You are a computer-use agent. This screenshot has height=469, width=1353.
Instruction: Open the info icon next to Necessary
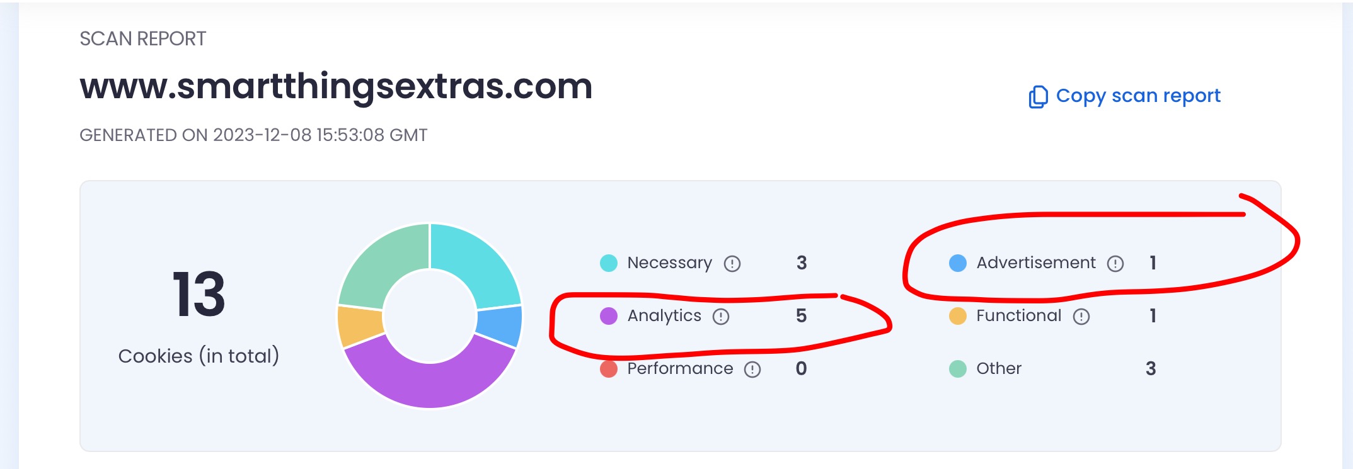tap(732, 264)
